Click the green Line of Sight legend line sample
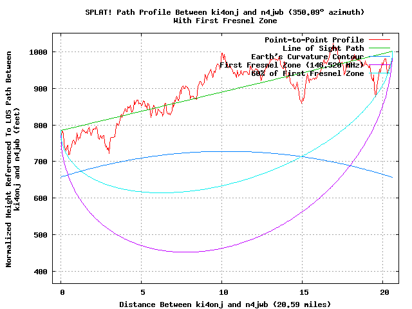Image resolution: width=412 pixels, height=309 pixels. (379, 48)
